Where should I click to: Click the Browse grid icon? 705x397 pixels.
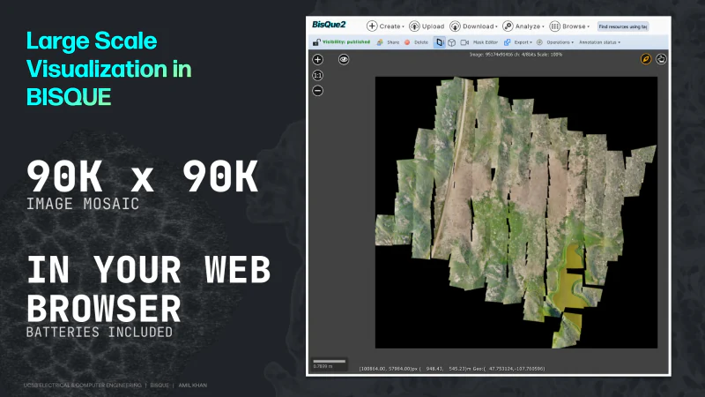(555, 26)
